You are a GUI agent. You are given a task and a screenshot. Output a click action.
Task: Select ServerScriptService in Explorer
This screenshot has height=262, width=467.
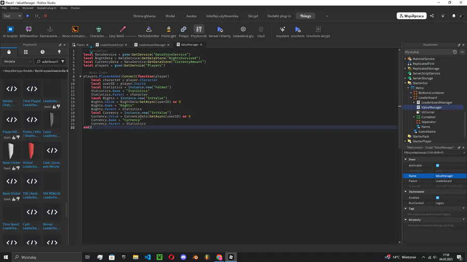click(x=426, y=74)
